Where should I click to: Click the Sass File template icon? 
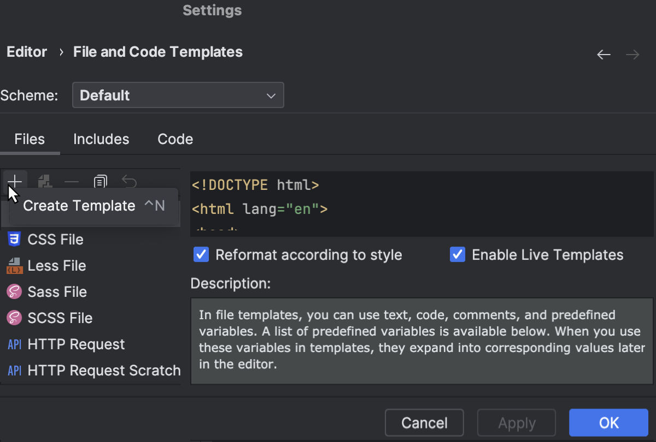[14, 291]
